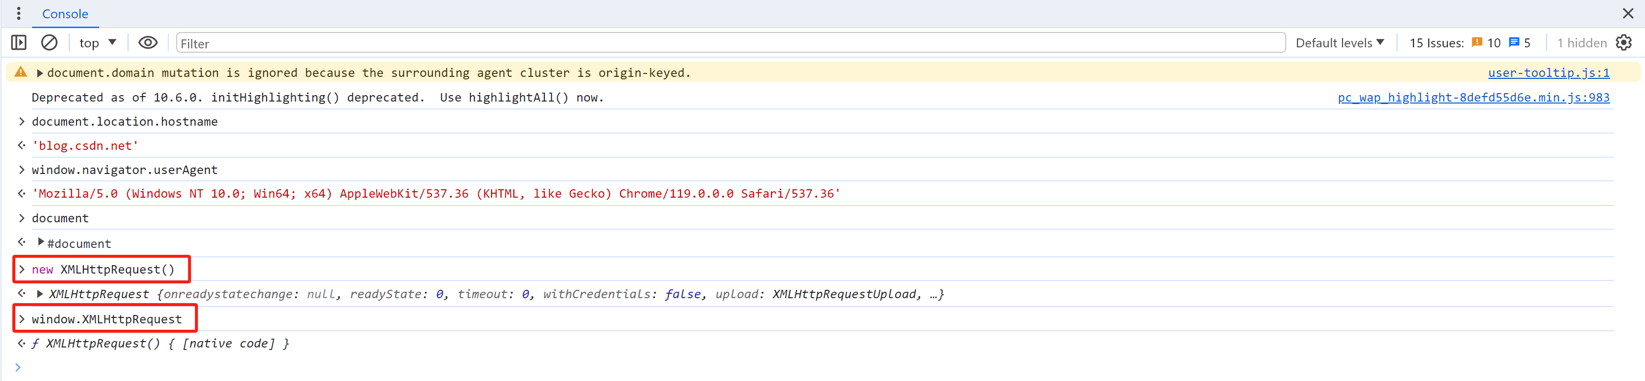The height and width of the screenshot is (381, 1645).
Task: Open the pc_wap_highlight-8defd55d6e.min.js:983 source link
Action: pyautogui.click(x=1473, y=98)
